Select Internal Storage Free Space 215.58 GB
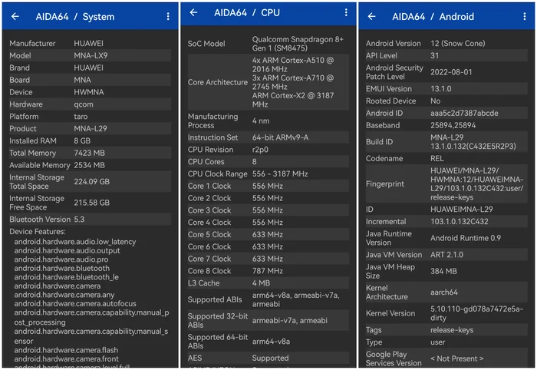 pos(92,203)
